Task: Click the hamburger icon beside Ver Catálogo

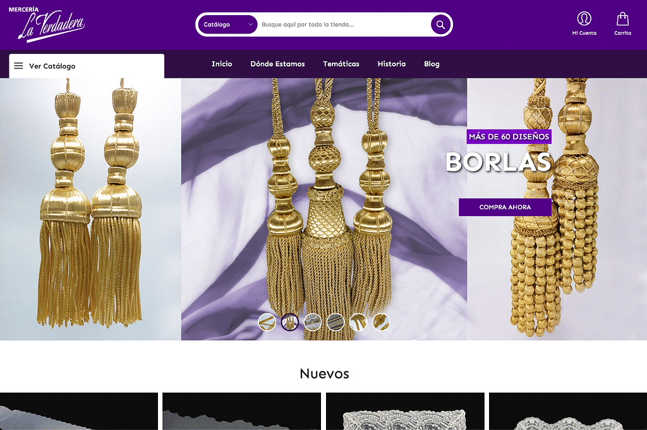Action: pyautogui.click(x=18, y=66)
